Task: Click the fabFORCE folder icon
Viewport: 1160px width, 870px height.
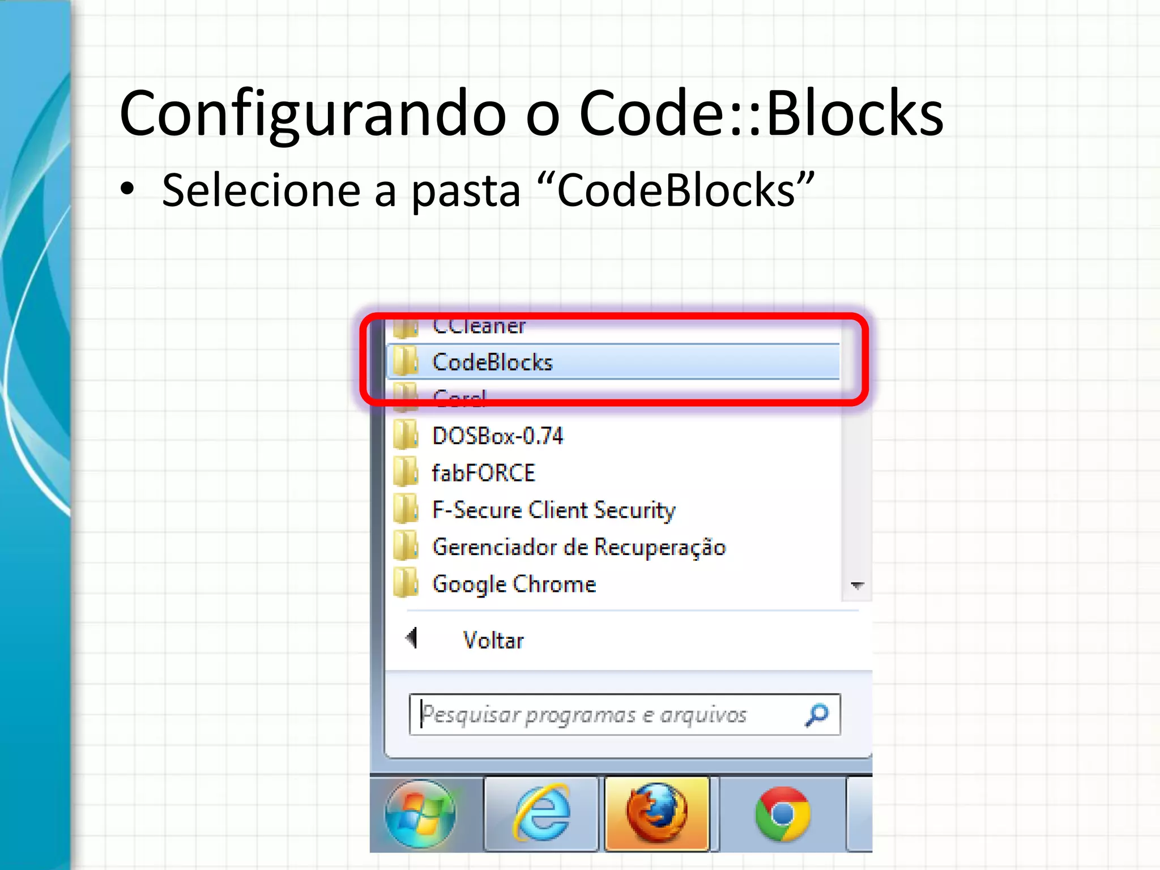Action: coord(406,472)
